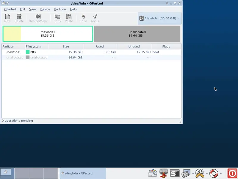
Task: Click the red power button in taskbar
Action: (232, 174)
